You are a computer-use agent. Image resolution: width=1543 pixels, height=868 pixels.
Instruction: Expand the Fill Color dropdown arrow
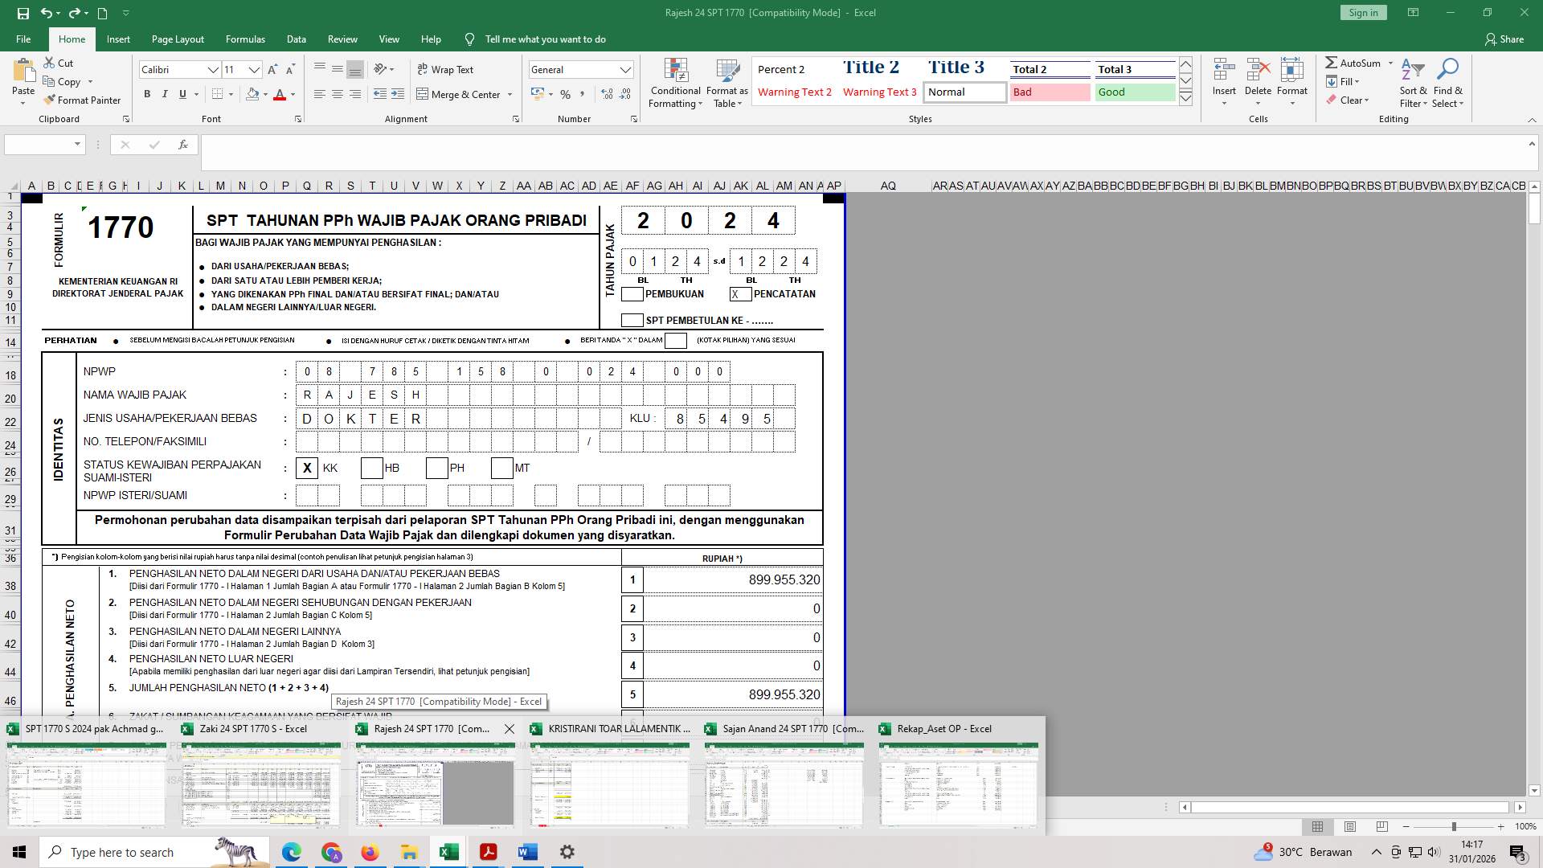click(266, 94)
